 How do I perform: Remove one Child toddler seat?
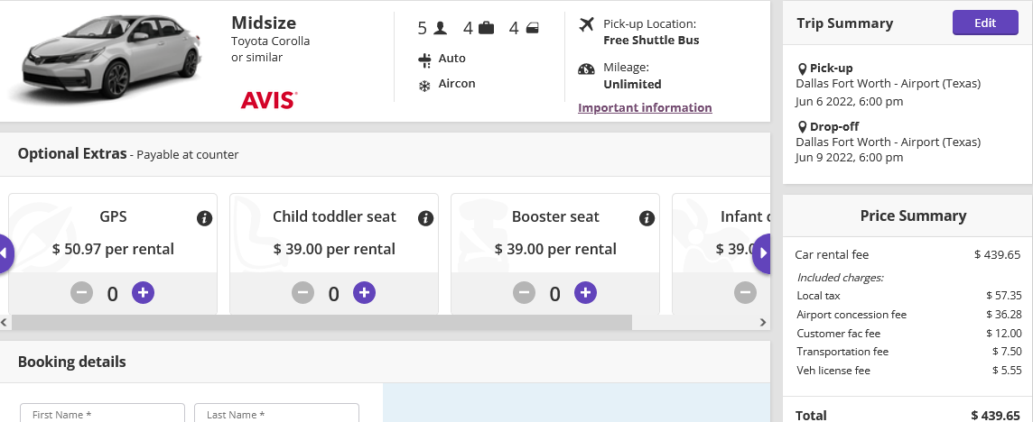pos(303,292)
